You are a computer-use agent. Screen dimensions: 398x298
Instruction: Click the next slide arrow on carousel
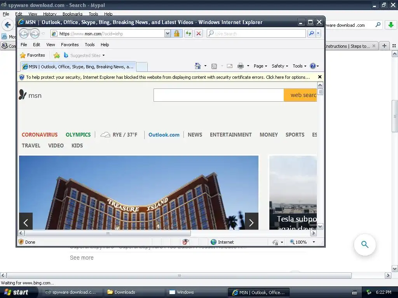click(251, 222)
